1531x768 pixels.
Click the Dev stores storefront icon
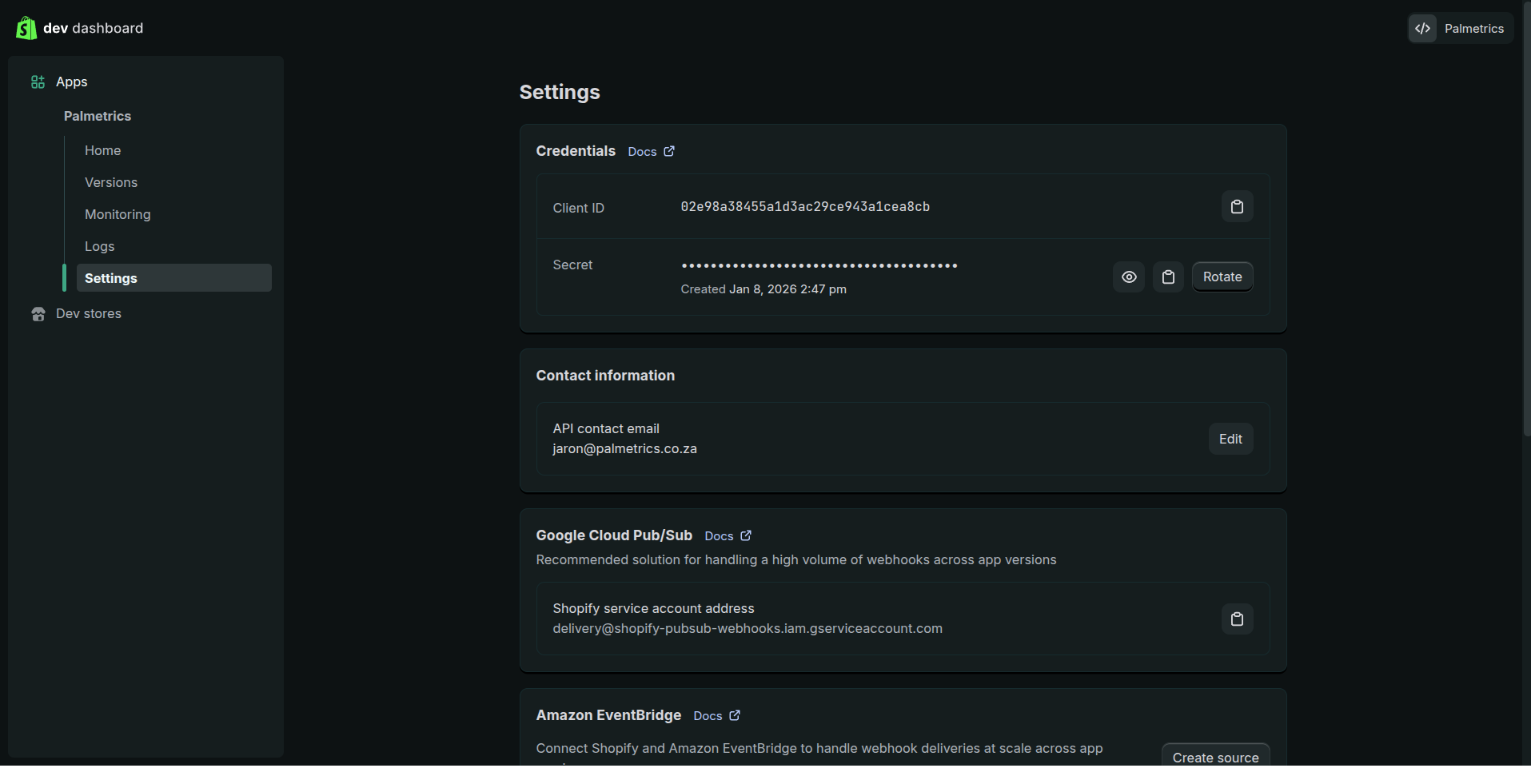[38, 313]
